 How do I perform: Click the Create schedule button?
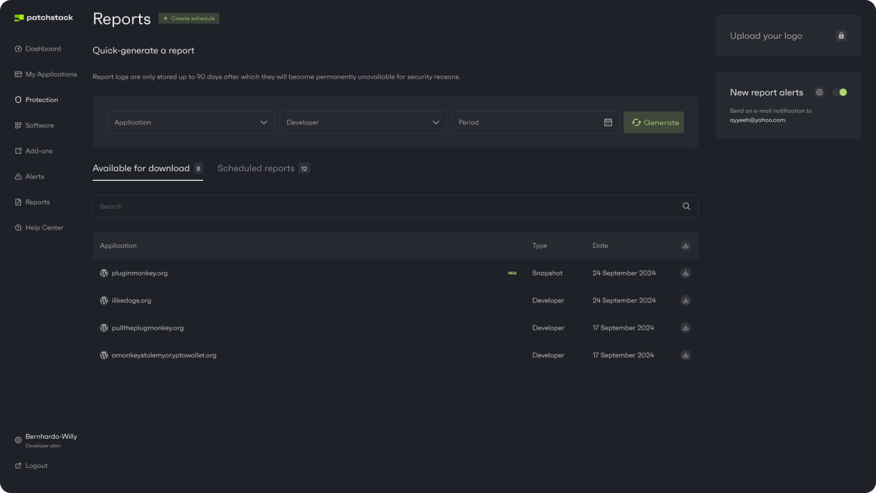click(189, 18)
